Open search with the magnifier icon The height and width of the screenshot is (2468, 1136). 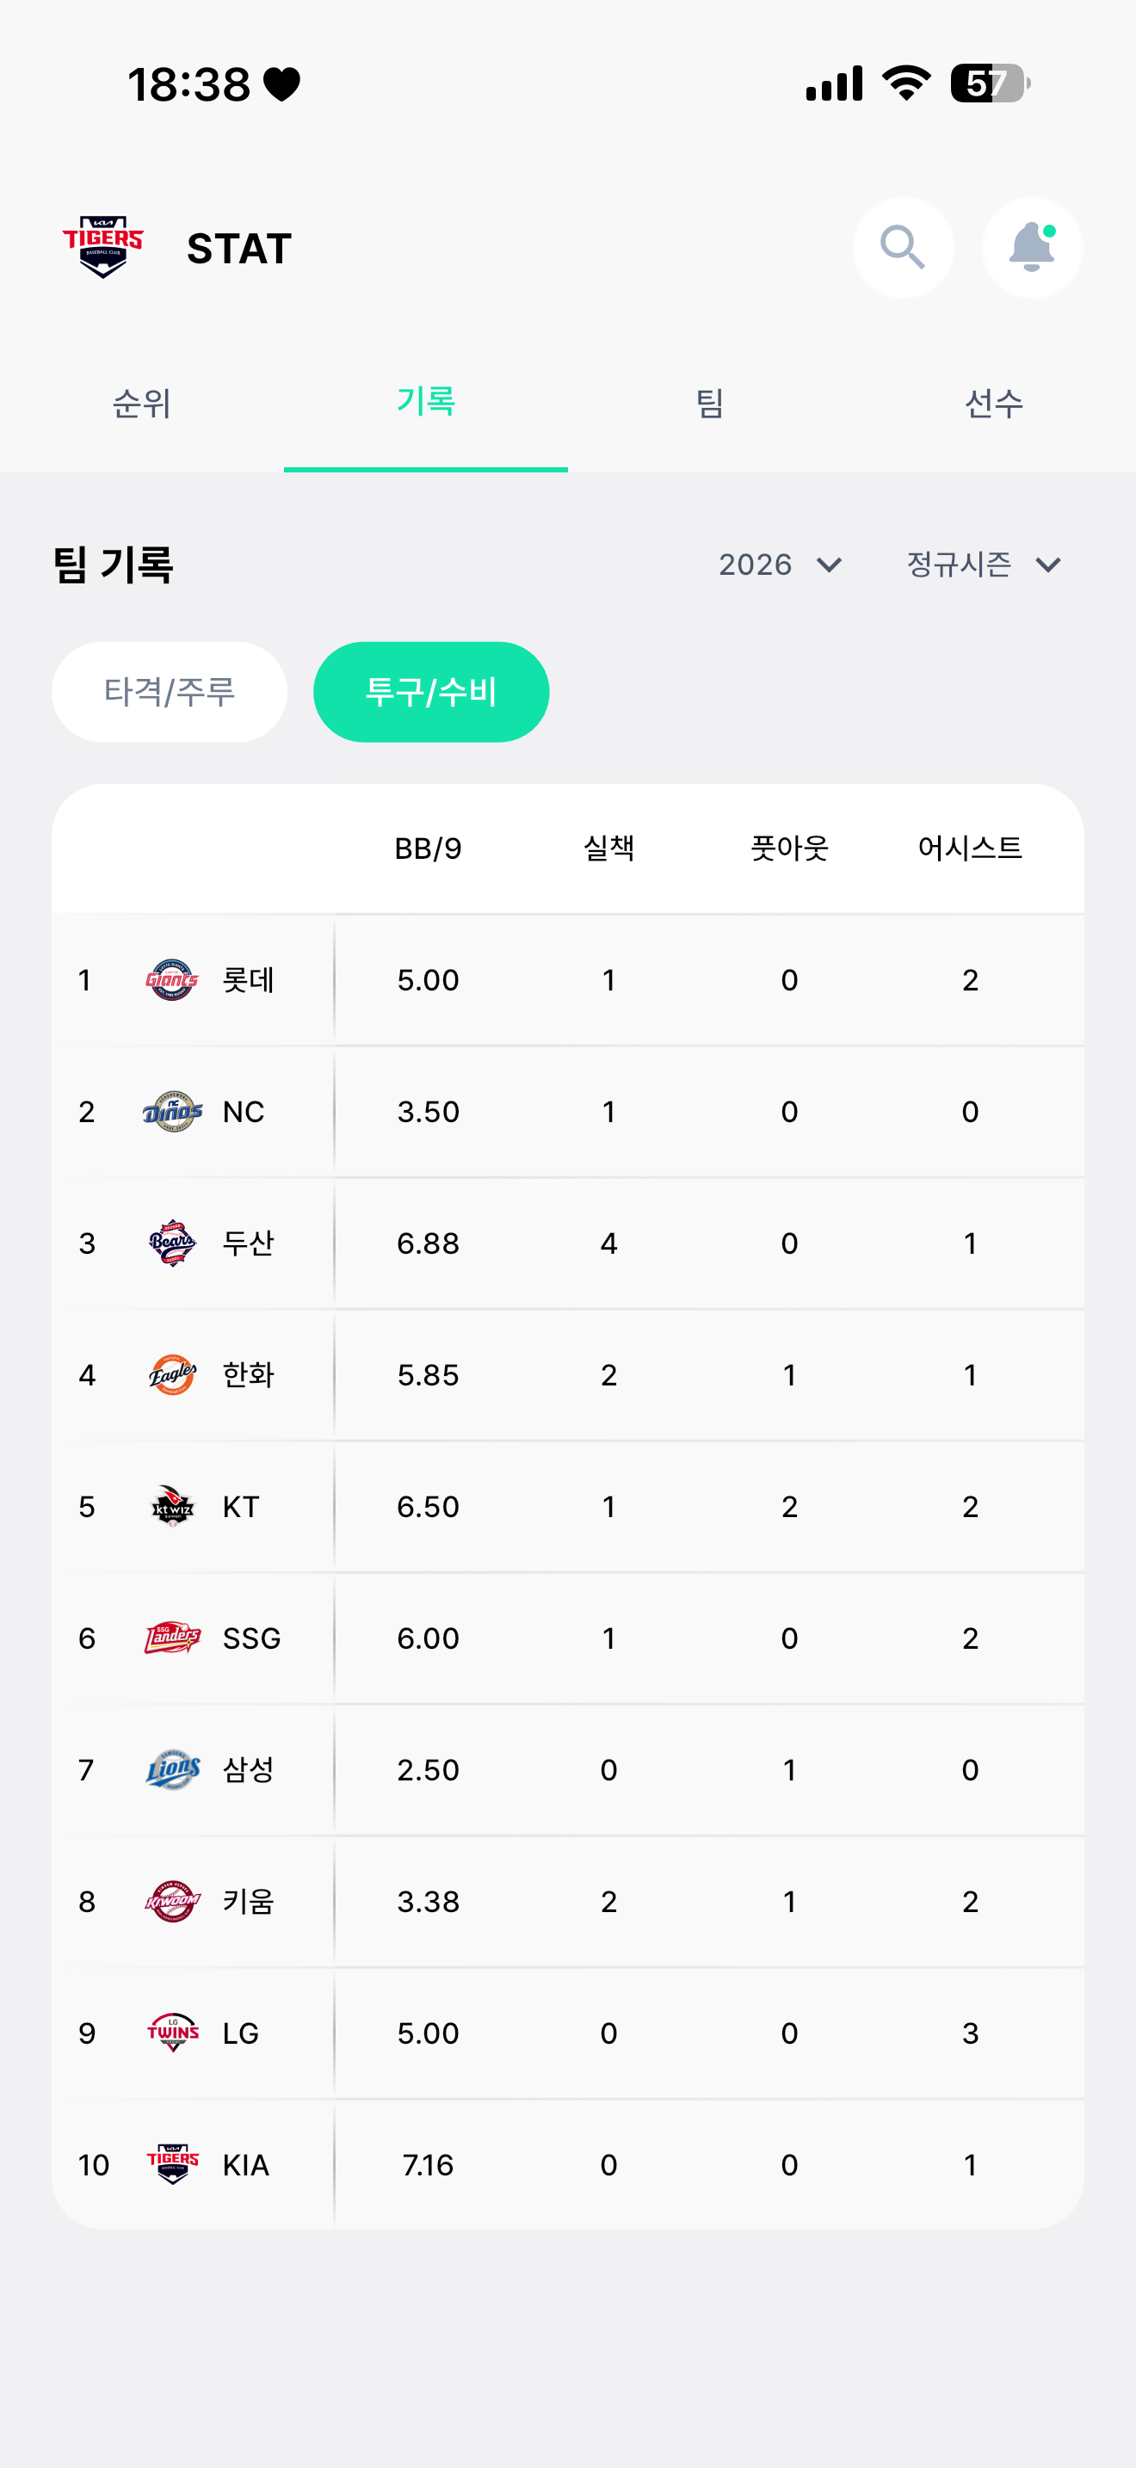(902, 248)
